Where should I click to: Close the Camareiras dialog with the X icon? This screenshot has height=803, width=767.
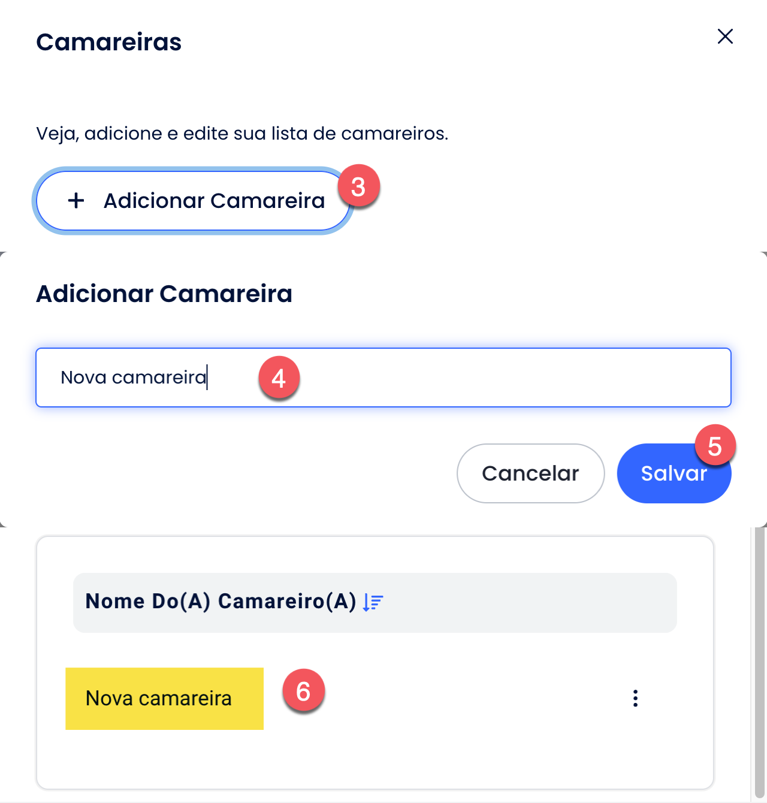coord(725,37)
